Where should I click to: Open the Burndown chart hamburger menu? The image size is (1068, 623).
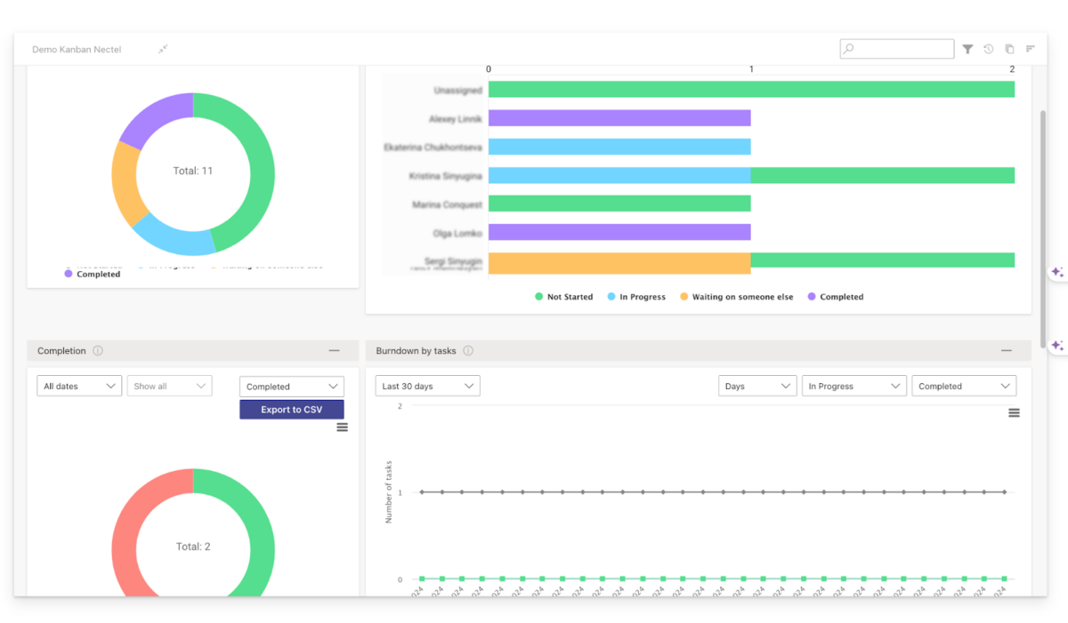click(1014, 412)
